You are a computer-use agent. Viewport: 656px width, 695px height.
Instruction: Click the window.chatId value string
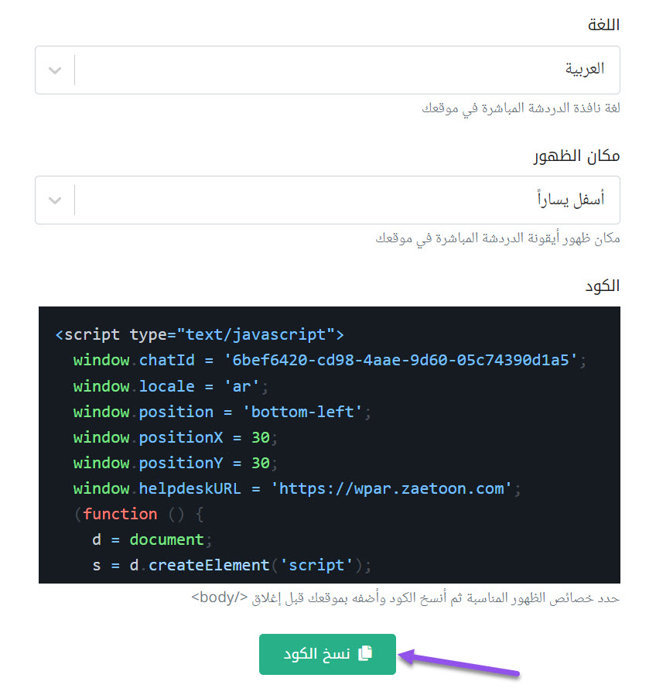pos(400,361)
